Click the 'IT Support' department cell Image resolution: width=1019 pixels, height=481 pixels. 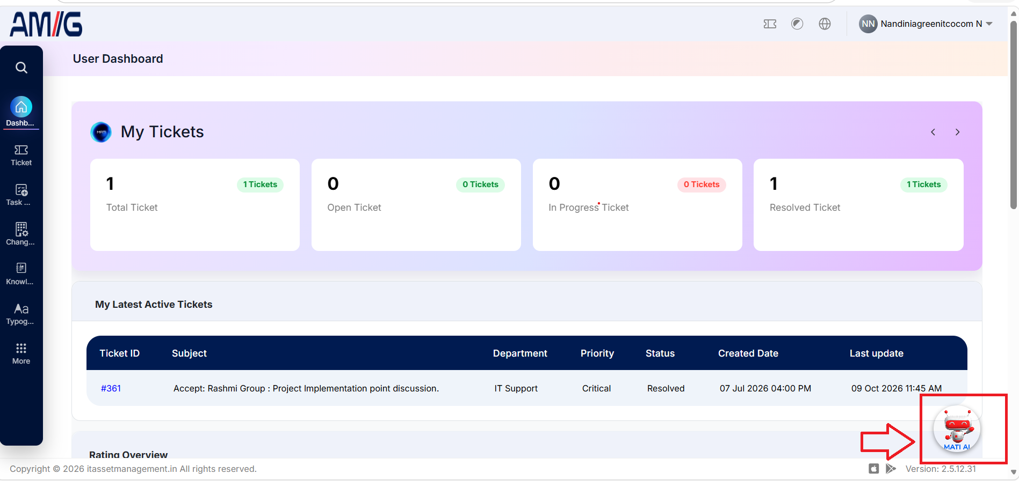tap(516, 388)
